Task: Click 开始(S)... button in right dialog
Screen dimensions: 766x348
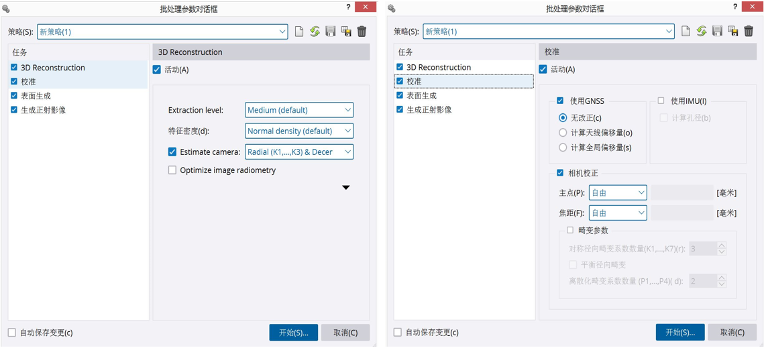Action: (679, 332)
